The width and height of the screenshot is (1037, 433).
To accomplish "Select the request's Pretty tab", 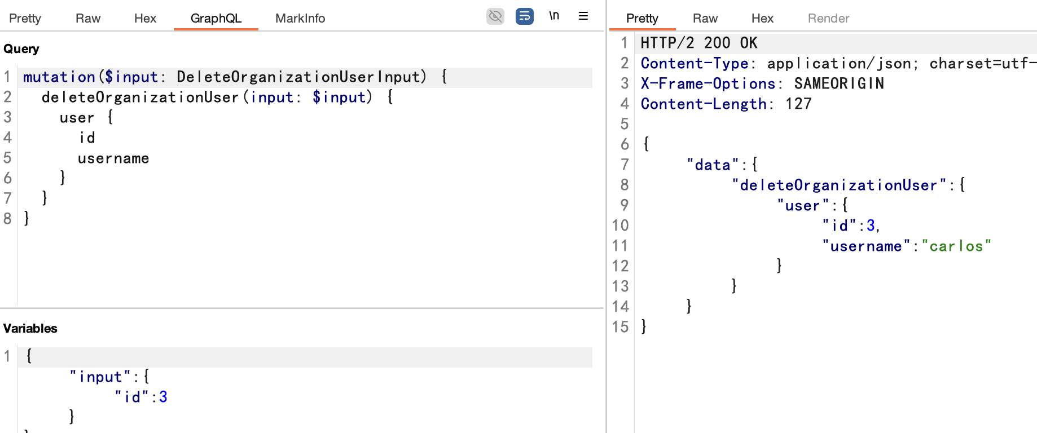I will point(25,19).
